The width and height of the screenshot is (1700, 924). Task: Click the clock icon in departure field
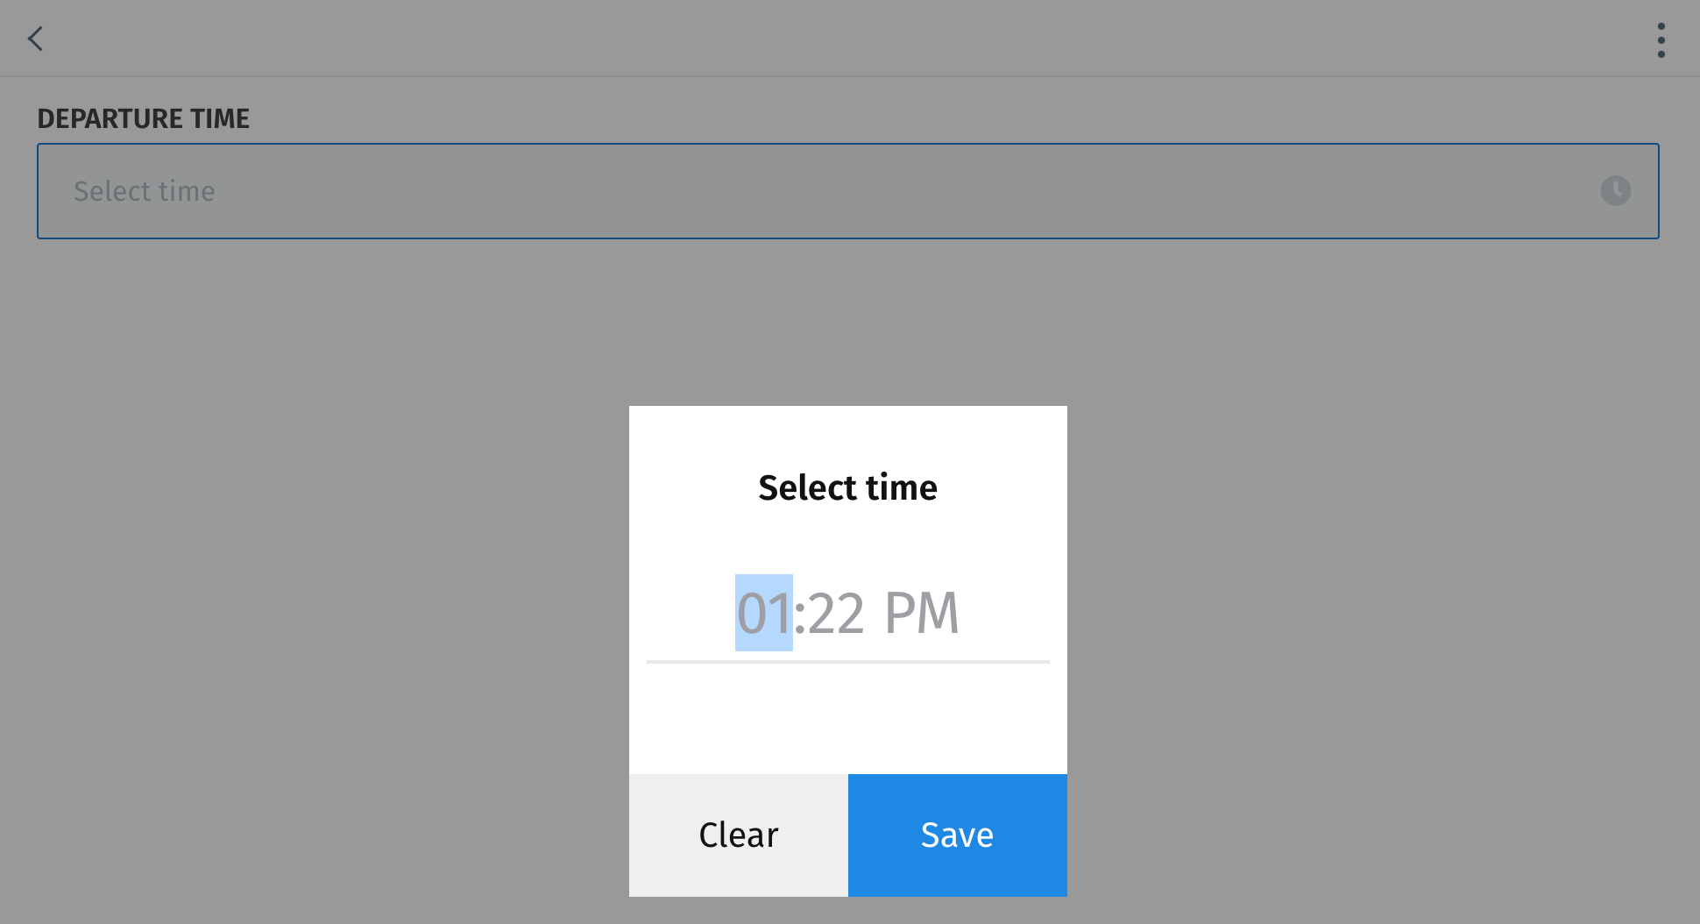1615,191
